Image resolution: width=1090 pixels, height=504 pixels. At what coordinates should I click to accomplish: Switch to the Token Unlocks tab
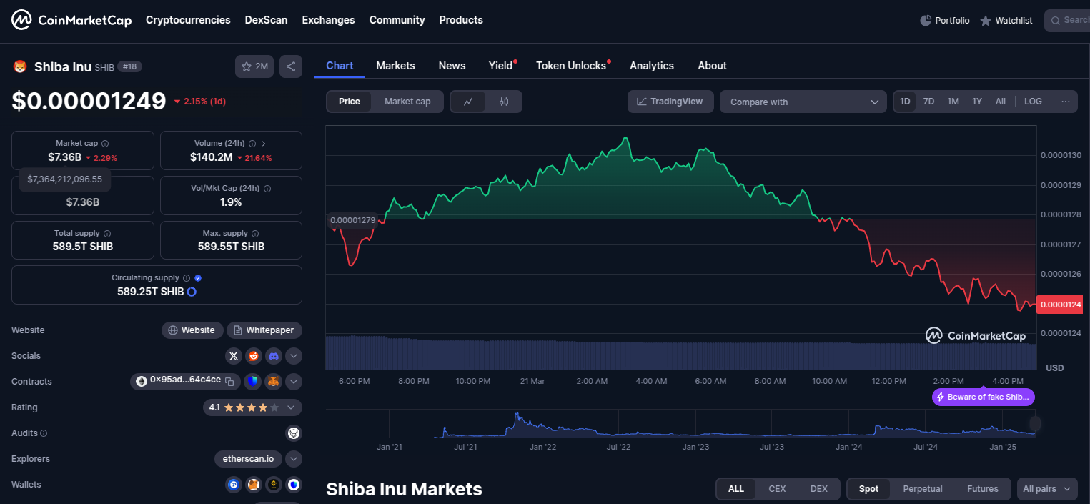coord(571,66)
